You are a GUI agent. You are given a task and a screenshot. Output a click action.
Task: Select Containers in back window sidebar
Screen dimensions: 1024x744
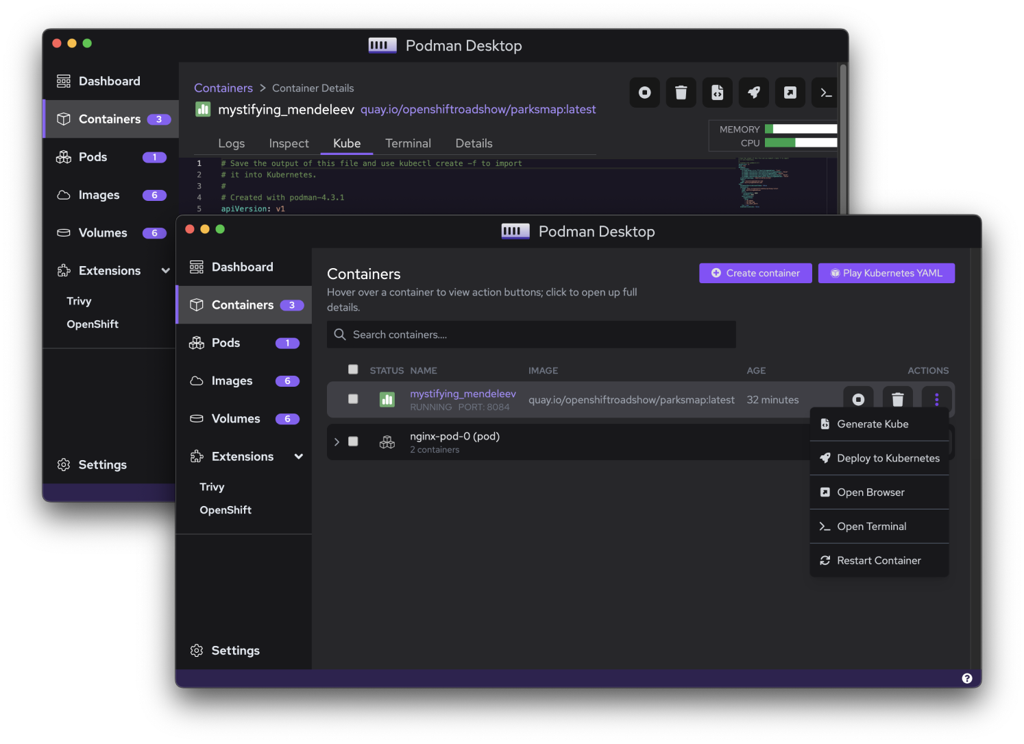tap(110, 119)
